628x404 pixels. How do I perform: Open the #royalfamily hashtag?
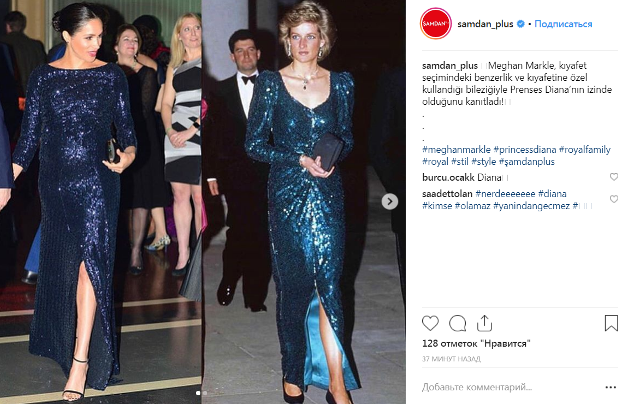pyautogui.click(x=584, y=150)
